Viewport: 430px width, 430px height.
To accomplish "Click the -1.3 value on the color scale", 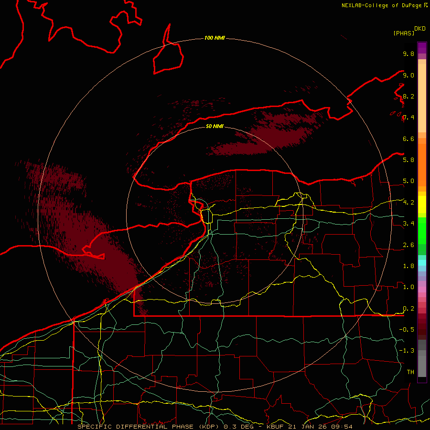I will pyautogui.click(x=407, y=351).
